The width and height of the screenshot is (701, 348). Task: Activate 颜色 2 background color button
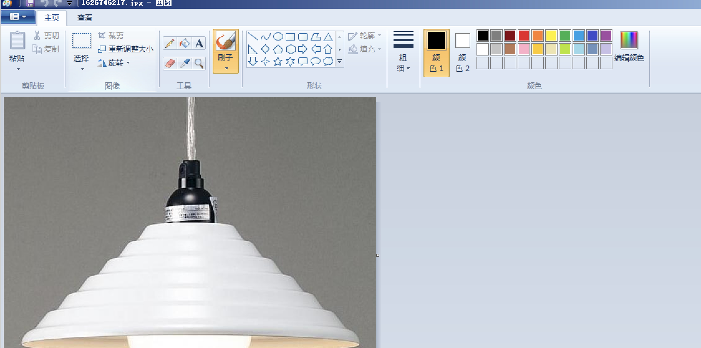coord(462,52)
